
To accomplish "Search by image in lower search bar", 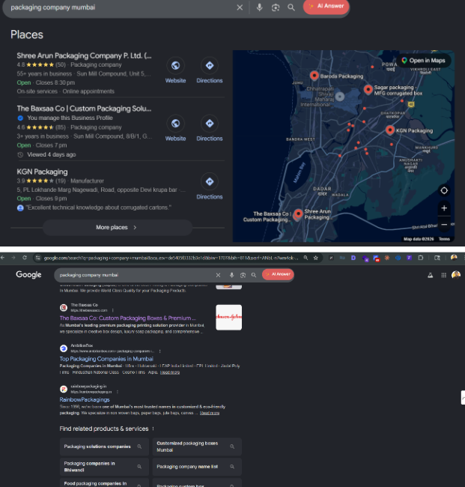I will coord(243,275).
